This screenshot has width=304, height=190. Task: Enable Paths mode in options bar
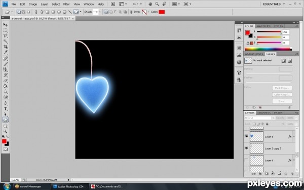pos(24,12)
